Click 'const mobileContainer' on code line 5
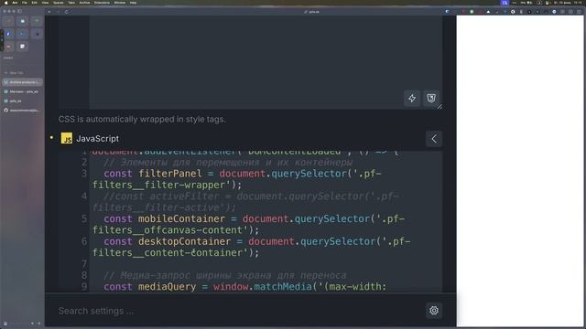Viewport: 586px width, 329px height. tap(165, 219)
